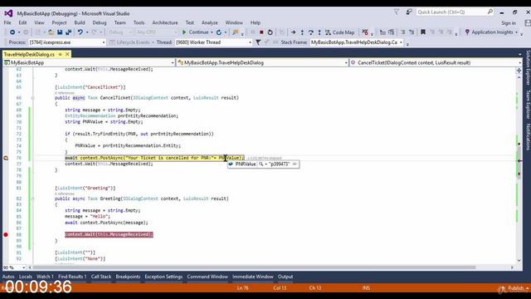Click the Step Out icon
The height and width of the screenshot is (299, 531).
click(x=319, y=32)
